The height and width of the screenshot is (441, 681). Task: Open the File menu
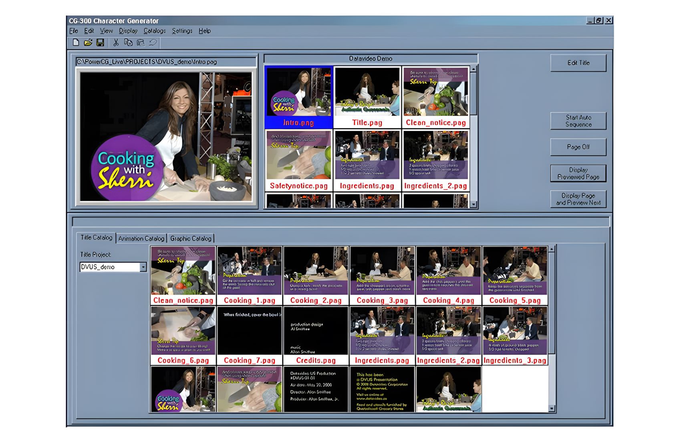pos(74,31)
